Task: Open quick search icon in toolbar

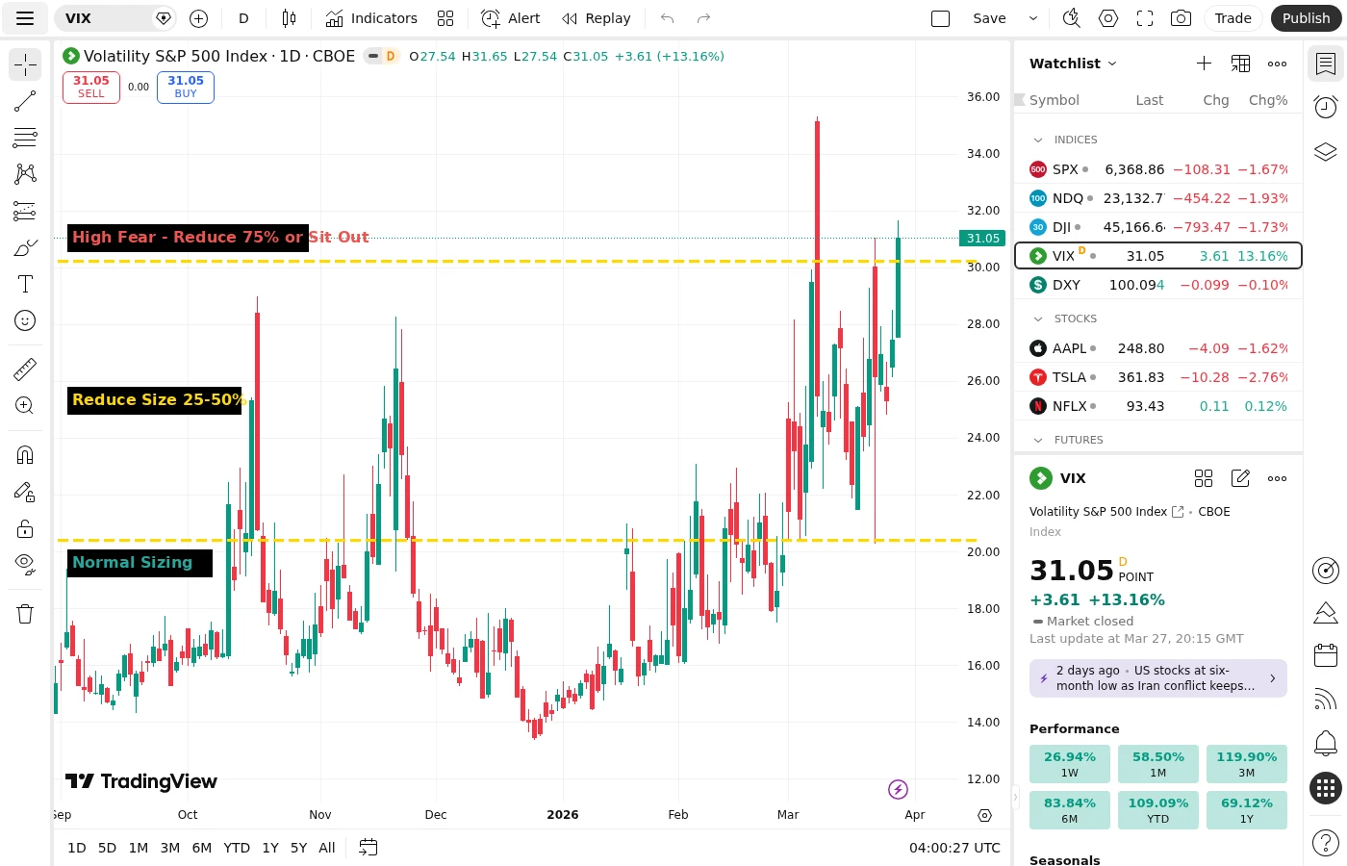Action: pos(1071,18)
